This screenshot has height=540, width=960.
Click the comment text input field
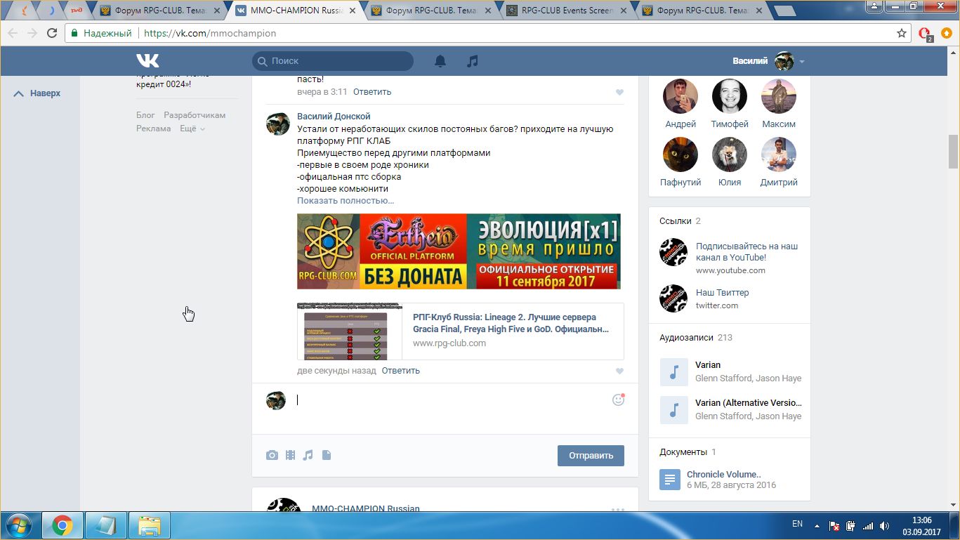point(449,400)
